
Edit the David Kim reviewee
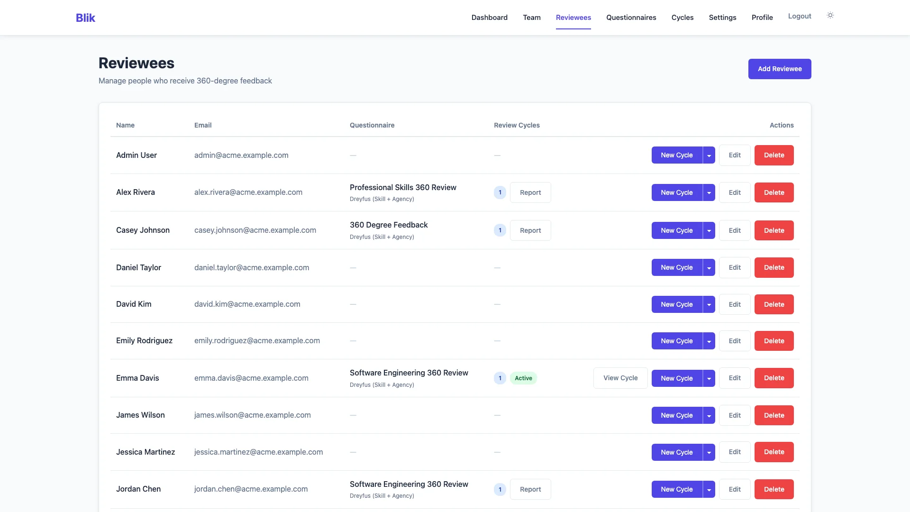click(735, 304)
